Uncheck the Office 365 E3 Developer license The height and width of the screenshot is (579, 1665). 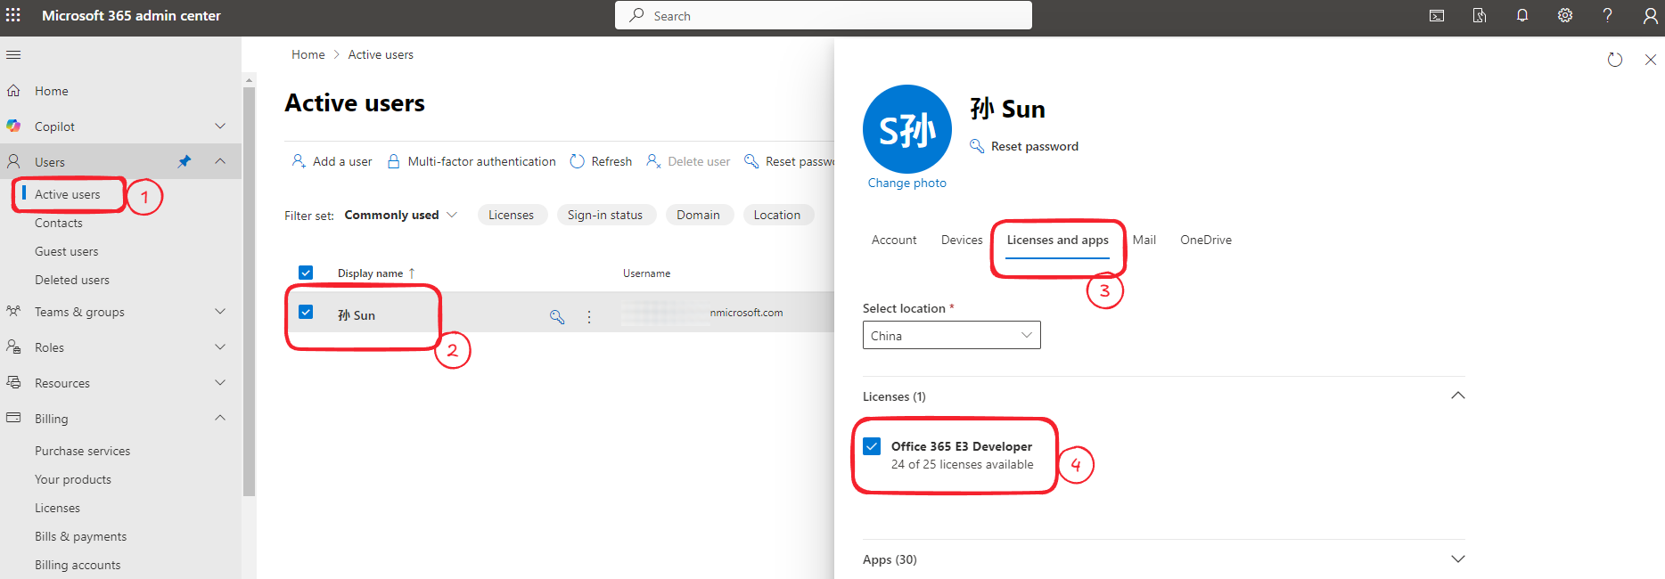pyautogui.click(x=872, y=446)
